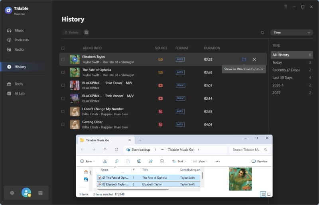This screenshot has height=205, width=319.
Task: Expand the Time sorting dropdown
Action: (291, 32)
